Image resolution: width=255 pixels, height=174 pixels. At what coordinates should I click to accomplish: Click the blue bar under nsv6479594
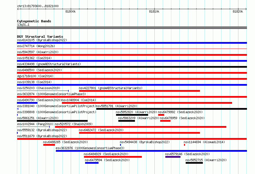92,163
